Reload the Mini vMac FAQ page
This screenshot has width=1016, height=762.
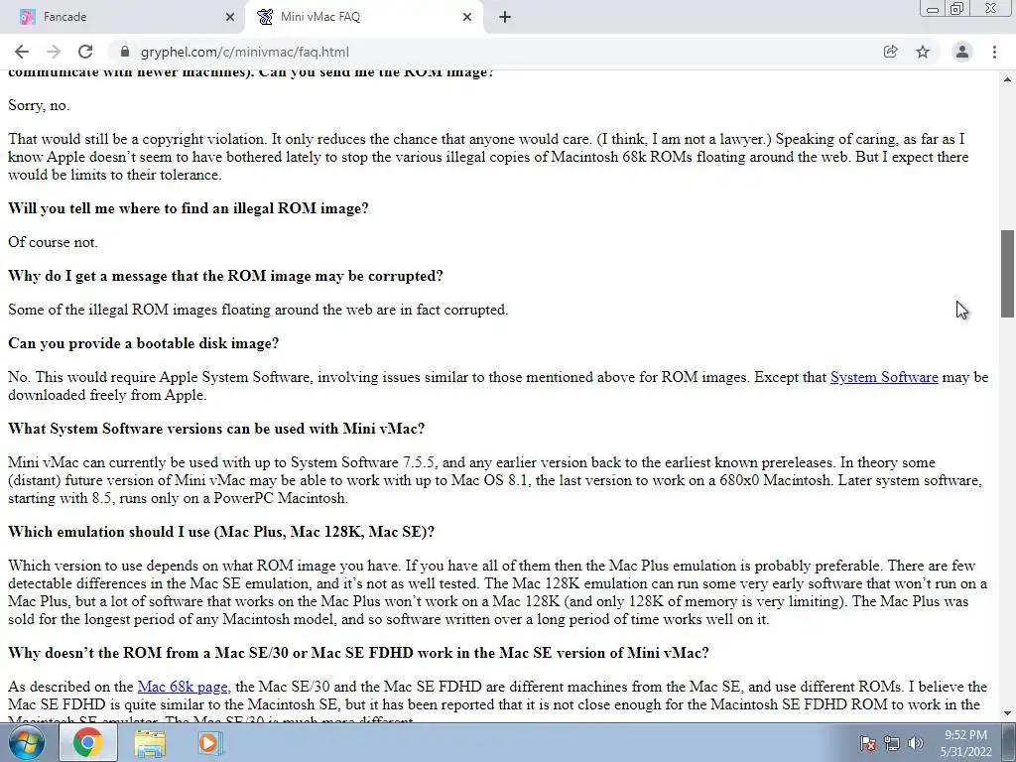tap(85, 52)
